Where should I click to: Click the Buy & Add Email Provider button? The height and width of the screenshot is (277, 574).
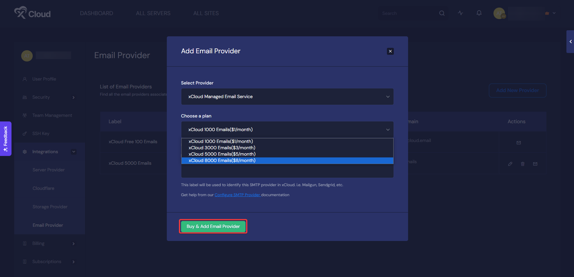[213, 226]
